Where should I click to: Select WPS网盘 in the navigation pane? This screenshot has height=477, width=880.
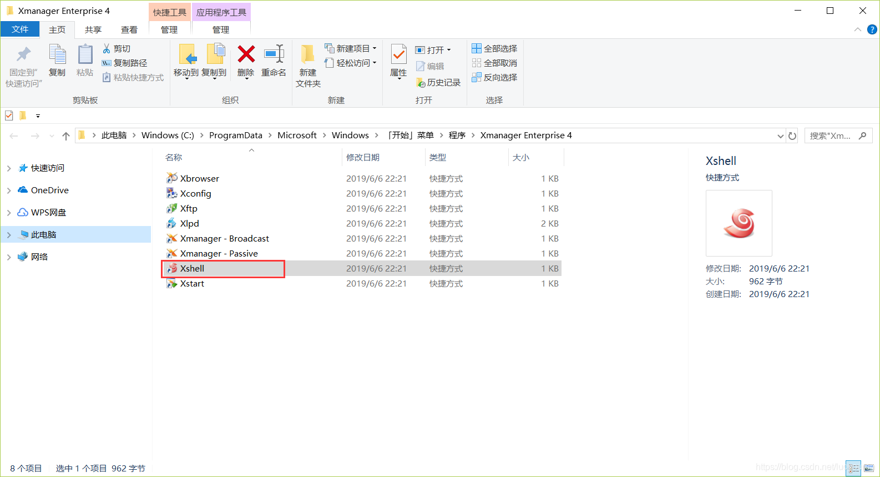pyautogui.click(x=48, y=213)
